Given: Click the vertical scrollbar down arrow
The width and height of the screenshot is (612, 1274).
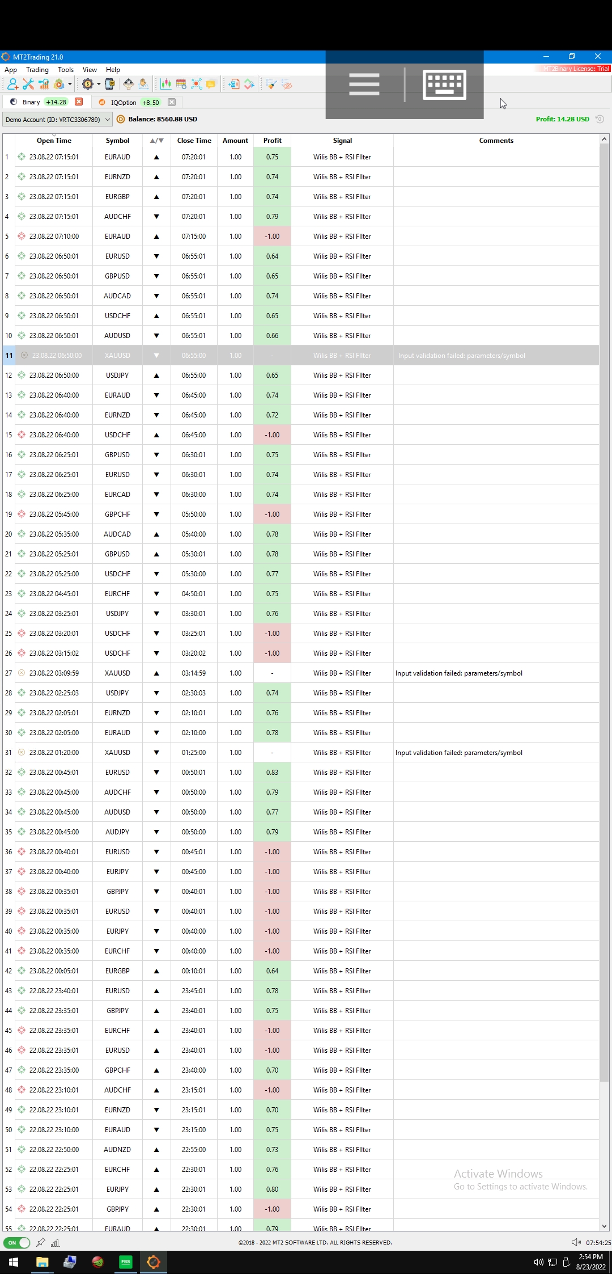Looking at the screenshot, I should [x=605, y=1226].
